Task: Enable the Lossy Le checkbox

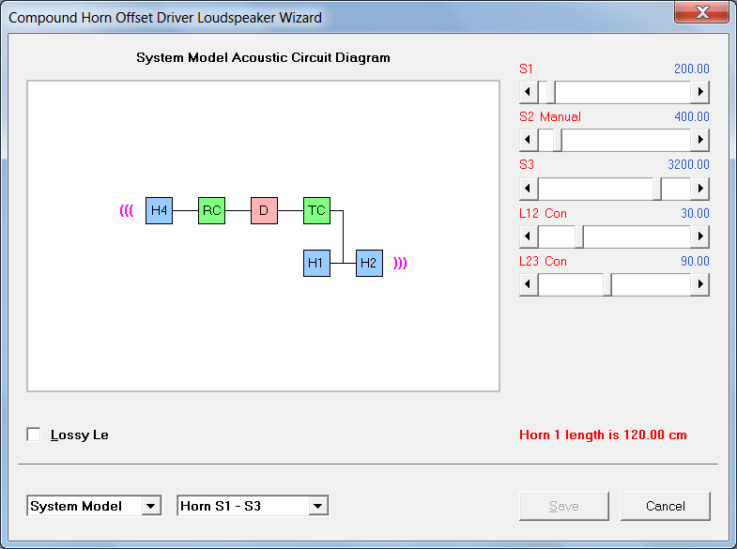Action: coord(34,435)
